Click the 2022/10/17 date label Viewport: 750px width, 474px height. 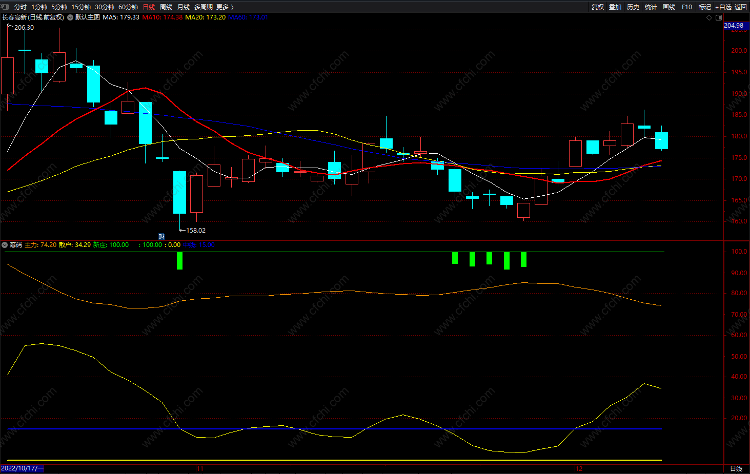[22, 469]
